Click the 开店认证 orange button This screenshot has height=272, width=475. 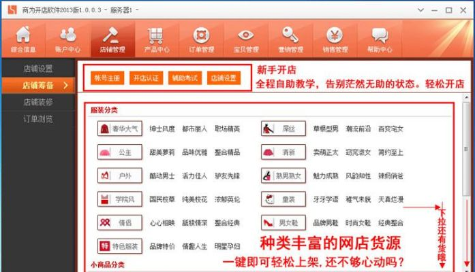pos(146,78)
